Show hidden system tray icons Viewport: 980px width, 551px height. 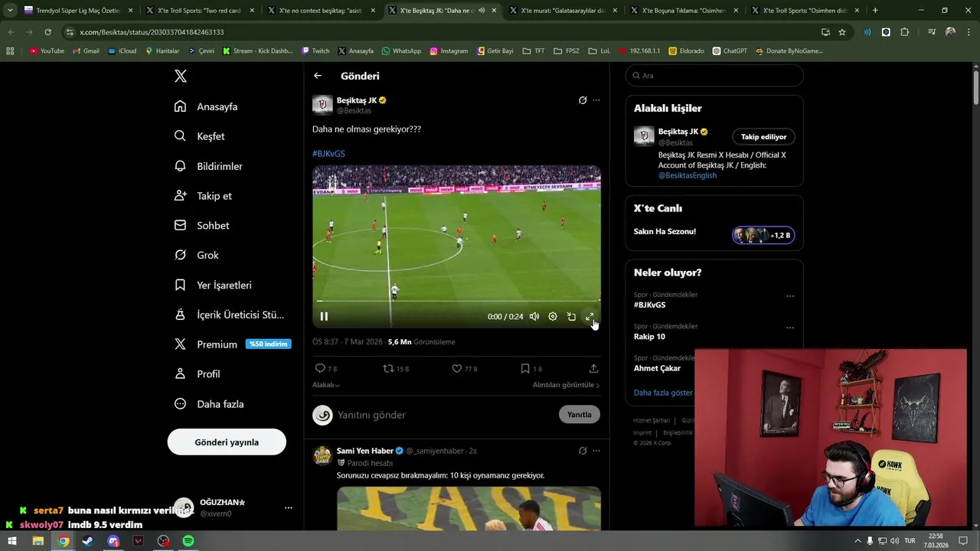pos(857,541)
